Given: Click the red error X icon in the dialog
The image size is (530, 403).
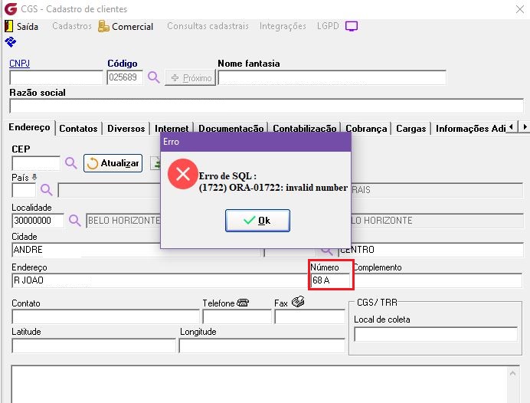Looking at the screenshot, I should tap(183, 174).
